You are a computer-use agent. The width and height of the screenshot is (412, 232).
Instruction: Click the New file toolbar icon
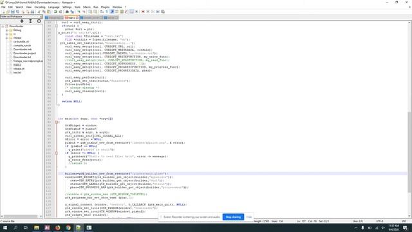tap(3, 12)
